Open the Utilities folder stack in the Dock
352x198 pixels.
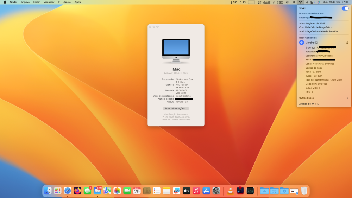pyautogui.click(x=274, y=191)
